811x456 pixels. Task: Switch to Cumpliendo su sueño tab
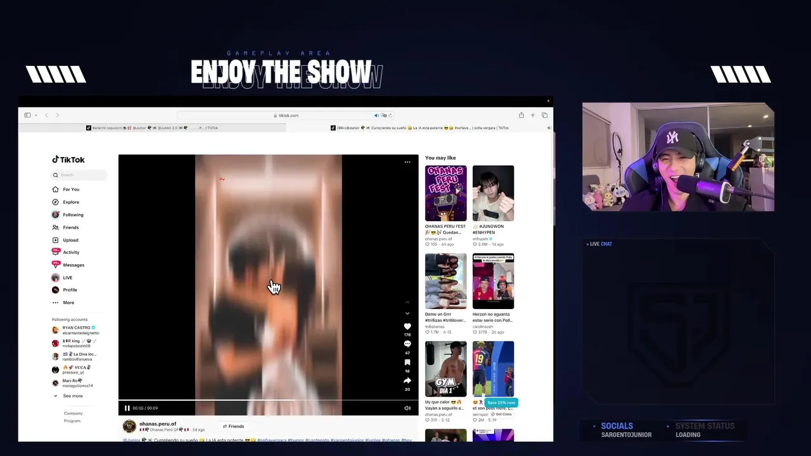(x=419, y=128)
